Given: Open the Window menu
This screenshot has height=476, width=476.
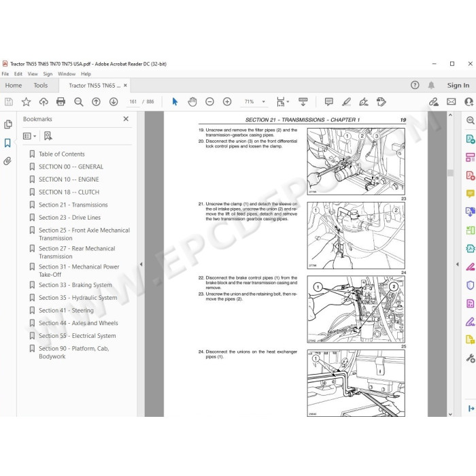Looking at the screenshot, I should (x=67, y=73).
